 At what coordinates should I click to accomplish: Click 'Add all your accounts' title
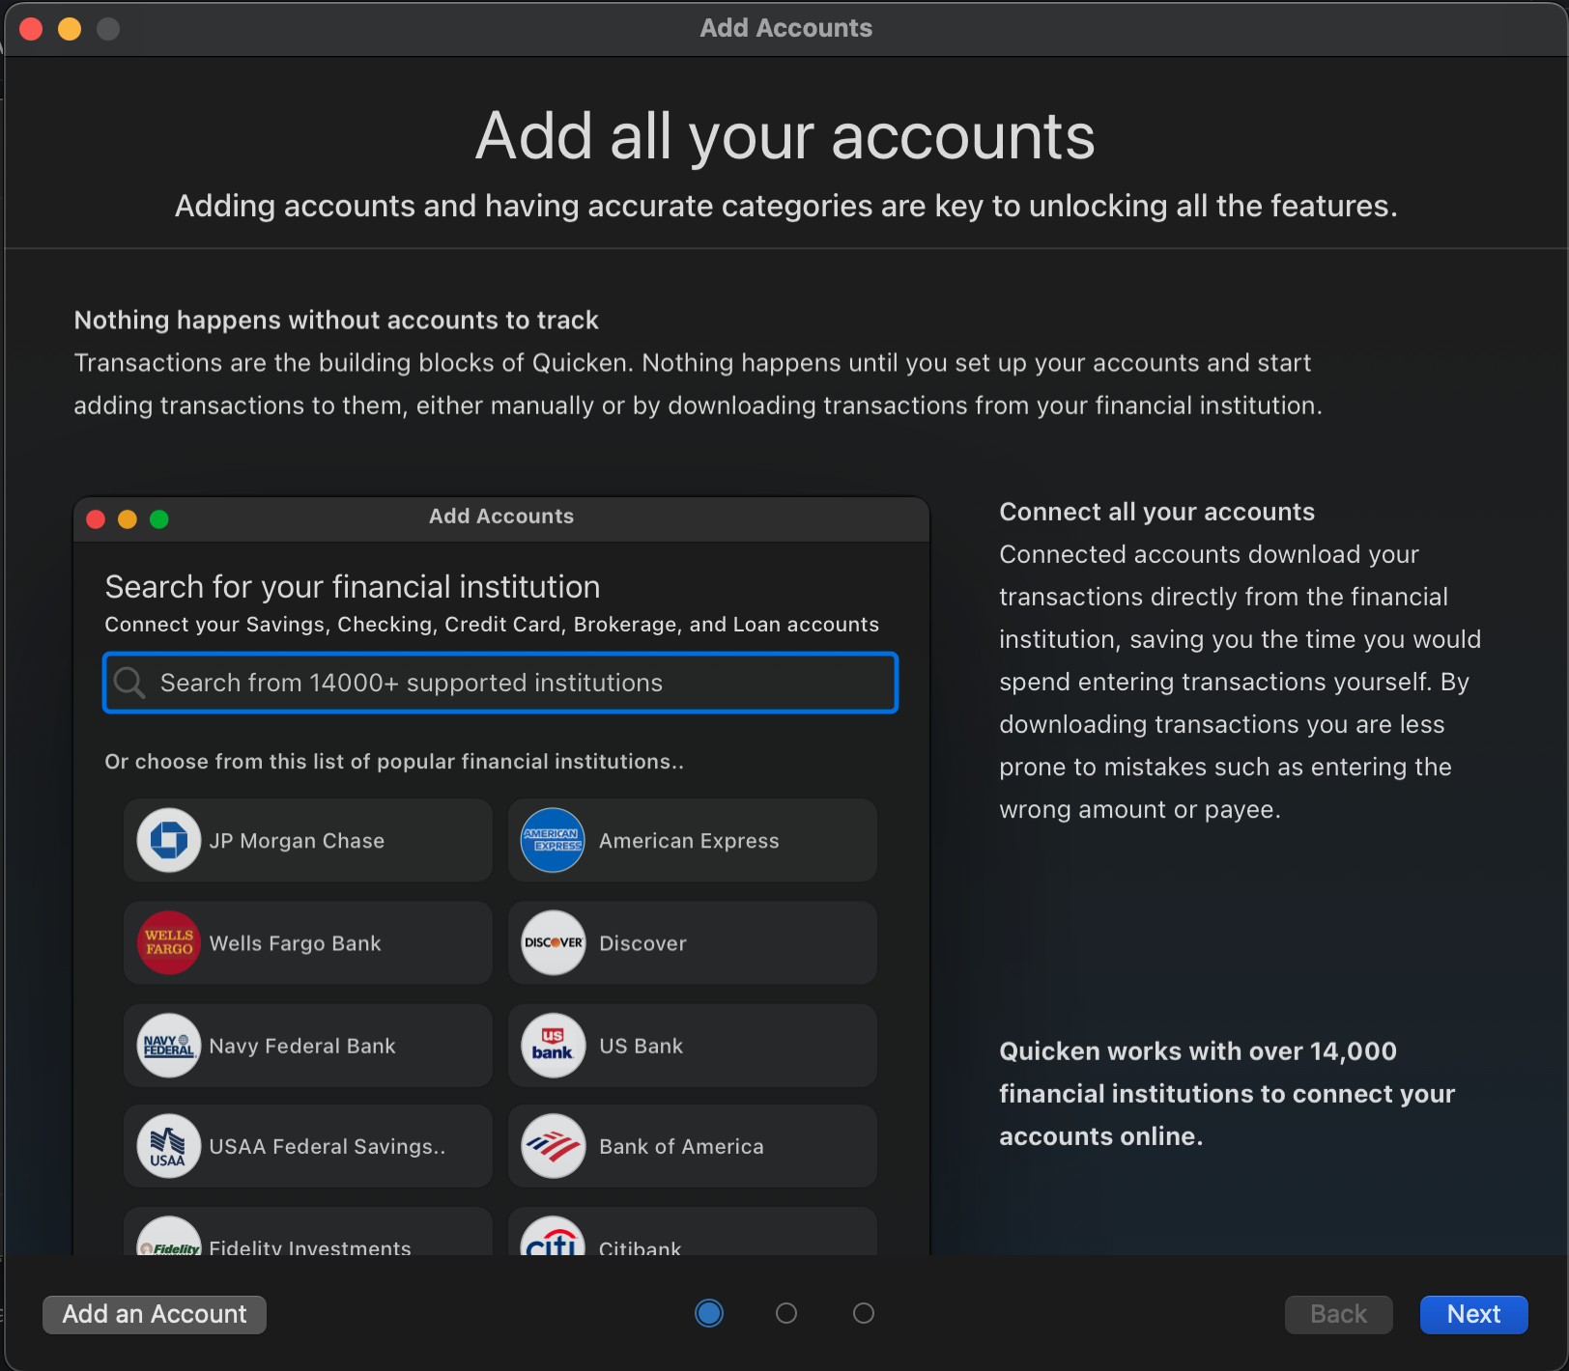(784, 135)
